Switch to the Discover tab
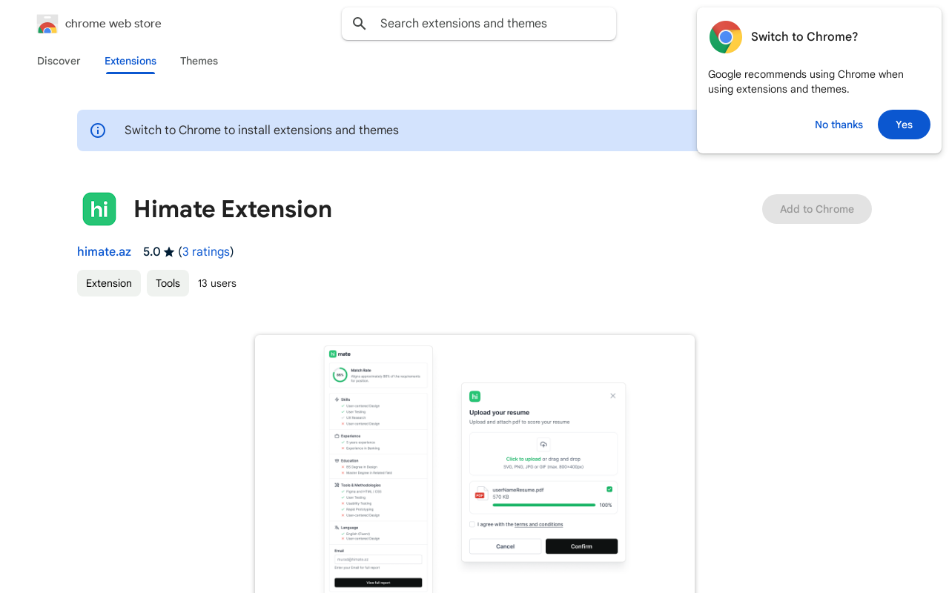949x593 pixels. 59,61
